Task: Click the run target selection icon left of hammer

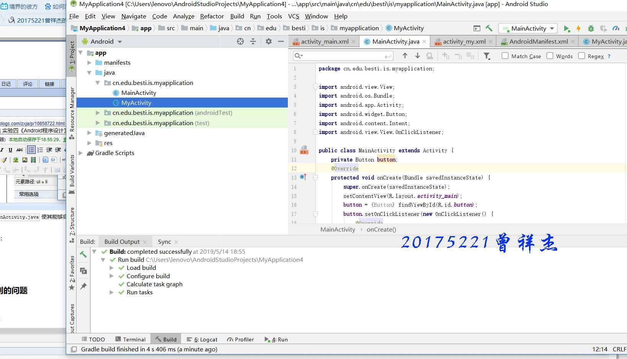Action: [477, 28]
